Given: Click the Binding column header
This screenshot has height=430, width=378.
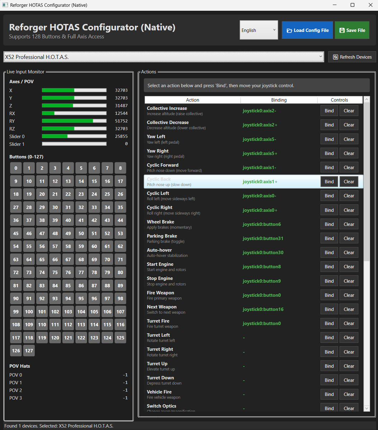Looking at the screenshot, I should (x=279, y=100).
